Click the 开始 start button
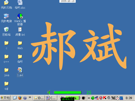 point(5,98)
